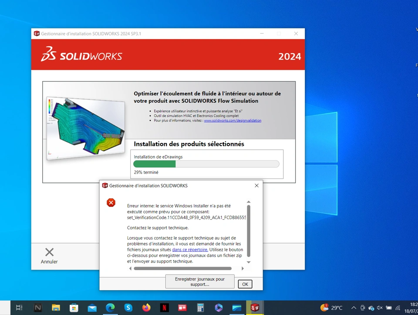This screenshot has height=315, width=418.
Task: Show hidden system tray icons
Action: point(354,308)
